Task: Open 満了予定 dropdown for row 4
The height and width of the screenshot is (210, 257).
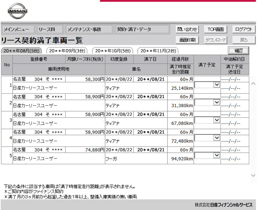Action: pos(207,138)
